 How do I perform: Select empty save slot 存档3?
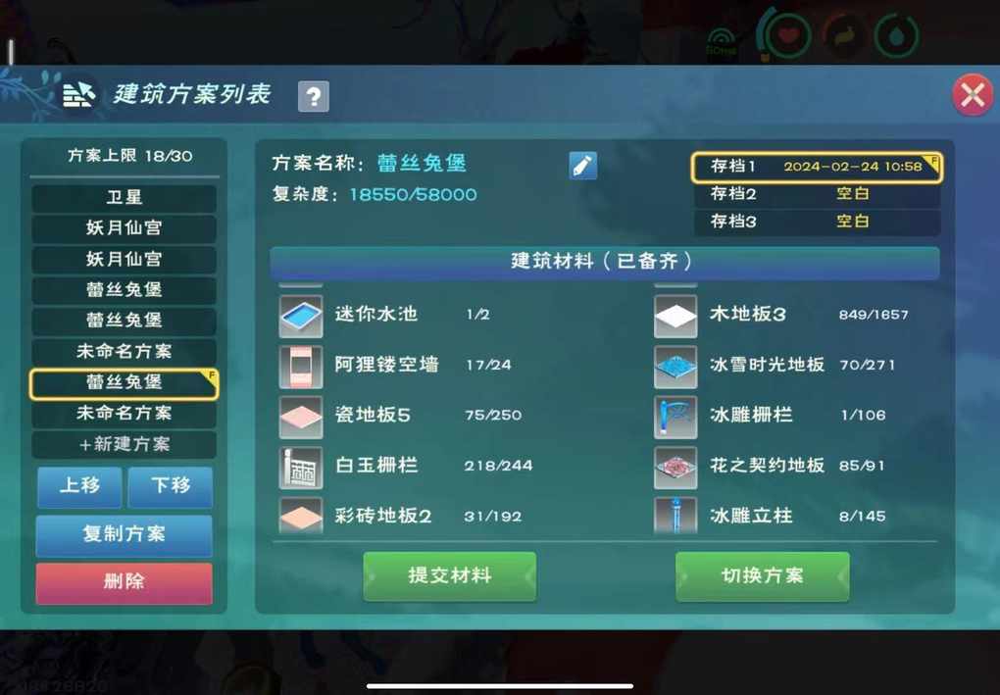click(x=817, y=222)
